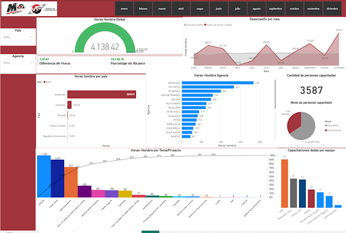Select the dark blue Equipo Frío bar

pyautogui.click(x=302, y=193)
